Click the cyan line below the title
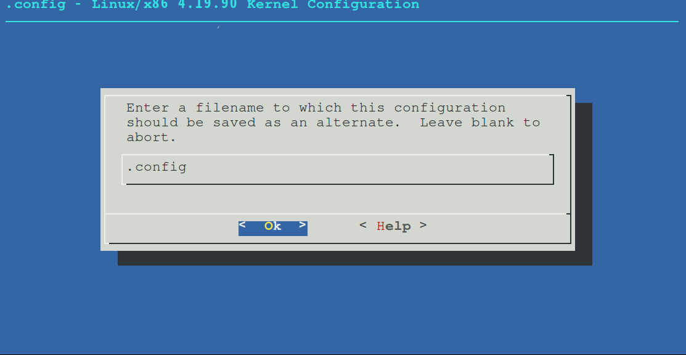 click(342, 21)
